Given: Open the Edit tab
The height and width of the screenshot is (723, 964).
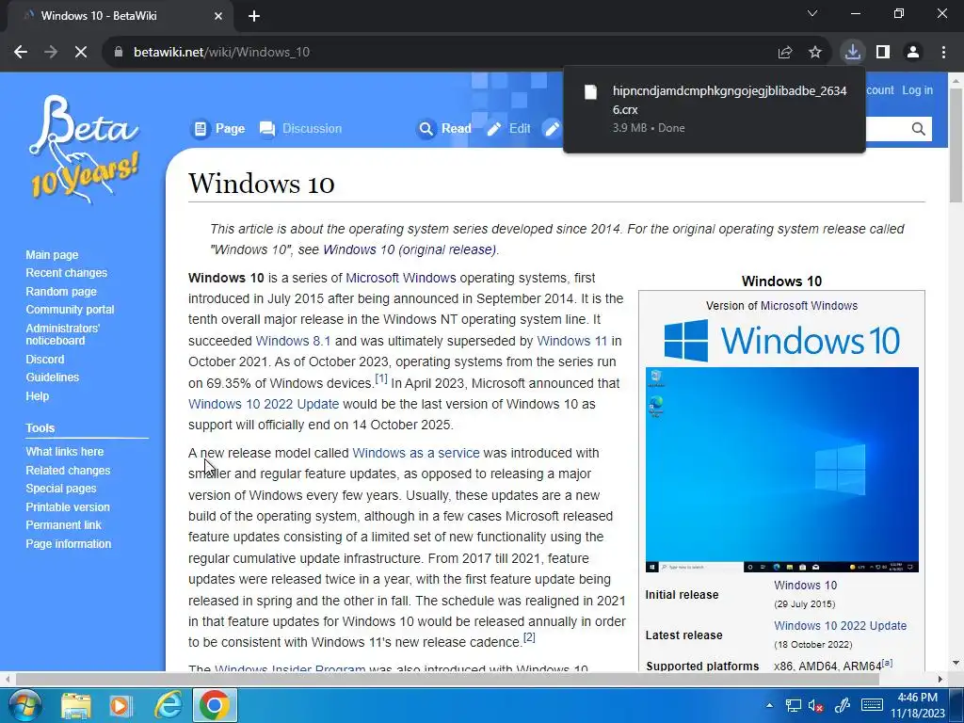Looking at the screenshot, I should point(508,128).
